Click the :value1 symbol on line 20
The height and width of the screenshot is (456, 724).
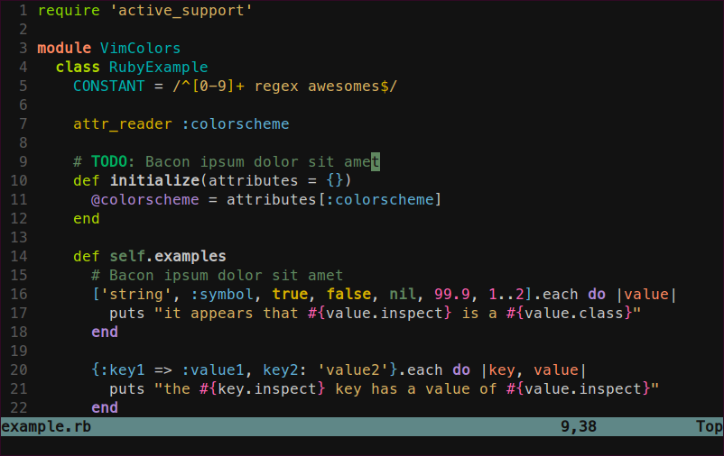(213, 369)
